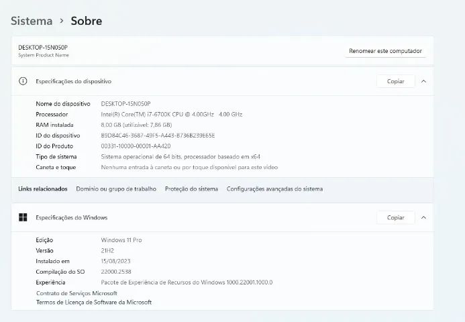The height and width of the screenshot is (322, 465).
Task: Click the Experiência label
Action: tap(50, 282)
